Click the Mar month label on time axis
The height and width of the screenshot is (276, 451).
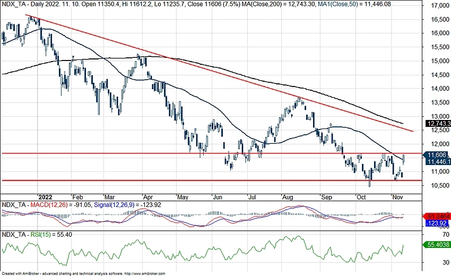(x=110, y=197)
